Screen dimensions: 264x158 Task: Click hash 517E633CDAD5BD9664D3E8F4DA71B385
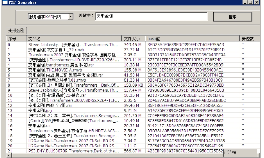coord(186,141)
